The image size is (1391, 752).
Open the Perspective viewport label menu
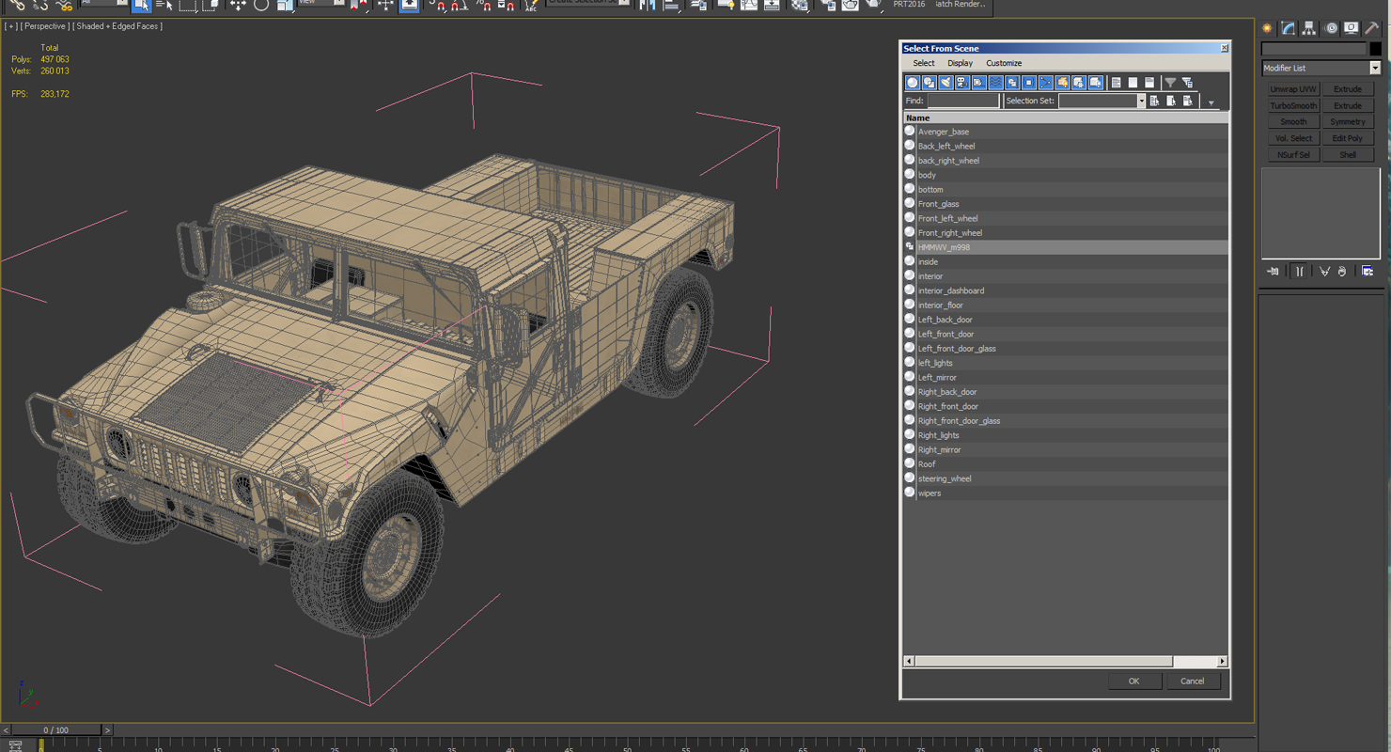point(45,26)
